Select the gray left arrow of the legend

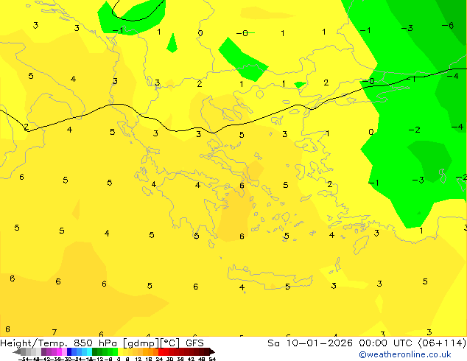pyautogui.click(x=17, y=352)
